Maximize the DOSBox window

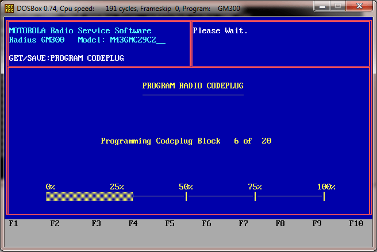click(340, 6)
